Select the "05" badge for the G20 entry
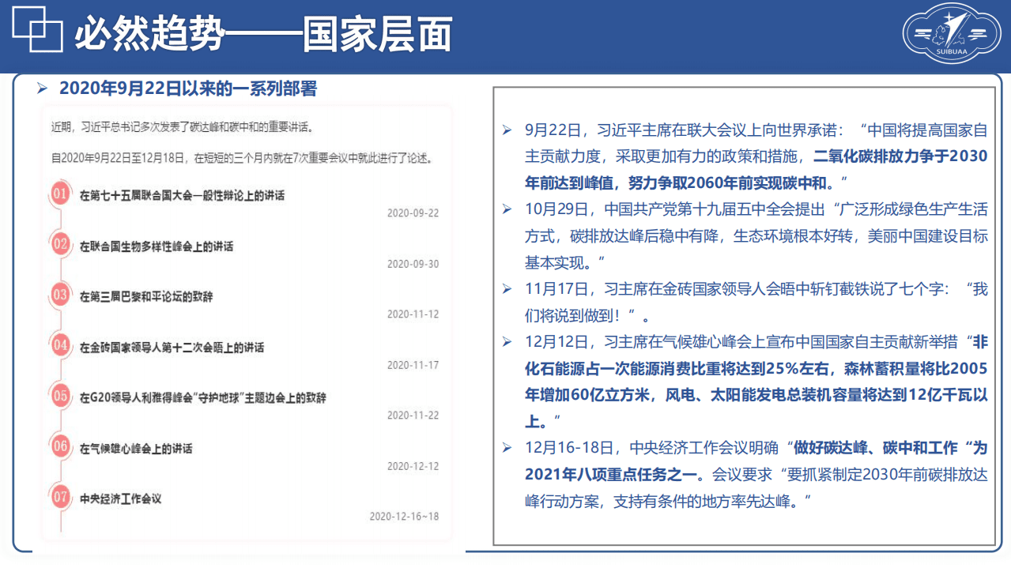This screenshot has height=568, width=1011. click(59, 394)
